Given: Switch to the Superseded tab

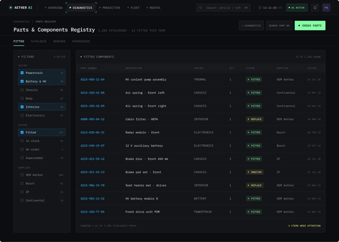Looking at the screenshot, I should [81, 41].
